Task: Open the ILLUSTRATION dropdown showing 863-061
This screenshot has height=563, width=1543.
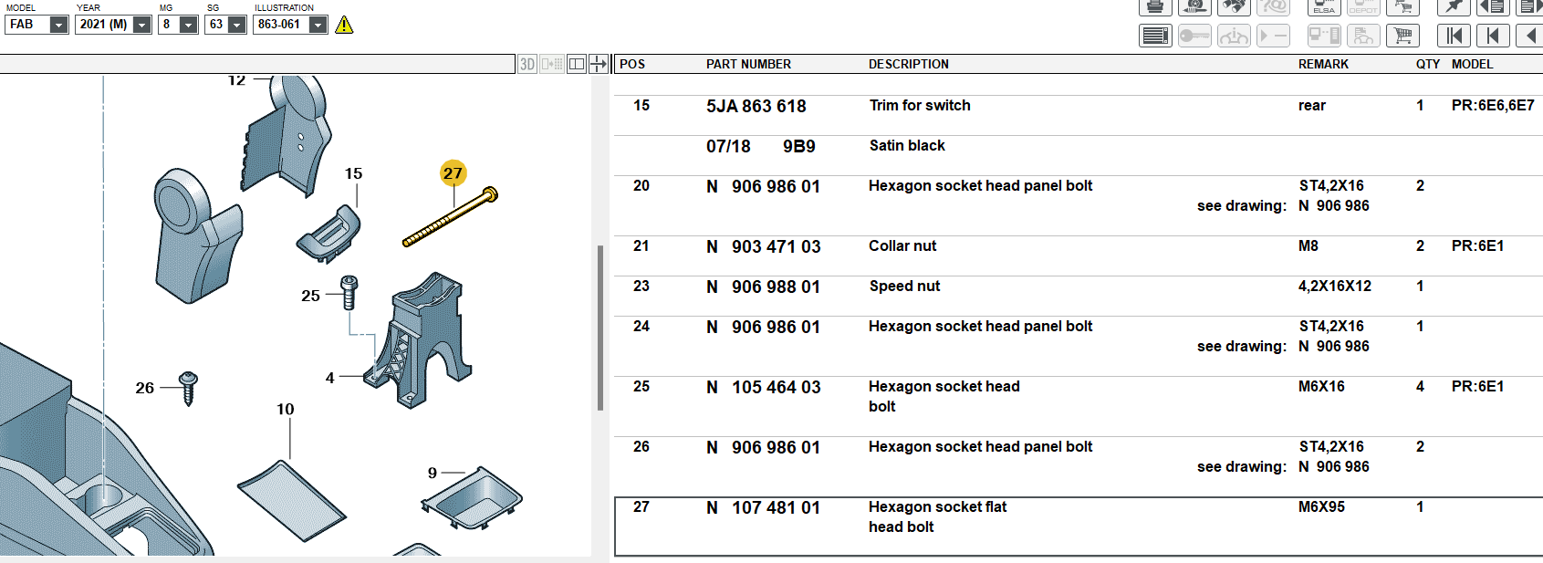Action: pyautogui.click(x=290, y=25)
